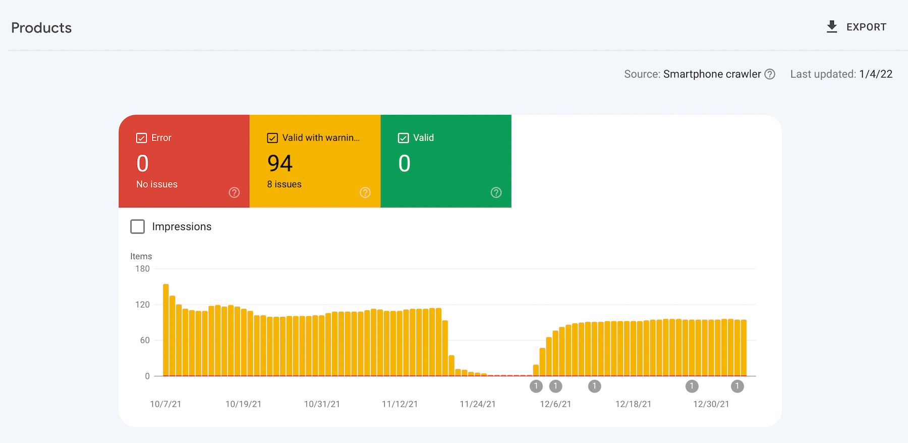Select the red Error status card
The height and width of the screenshot is (443, 908).
[184, 161]
